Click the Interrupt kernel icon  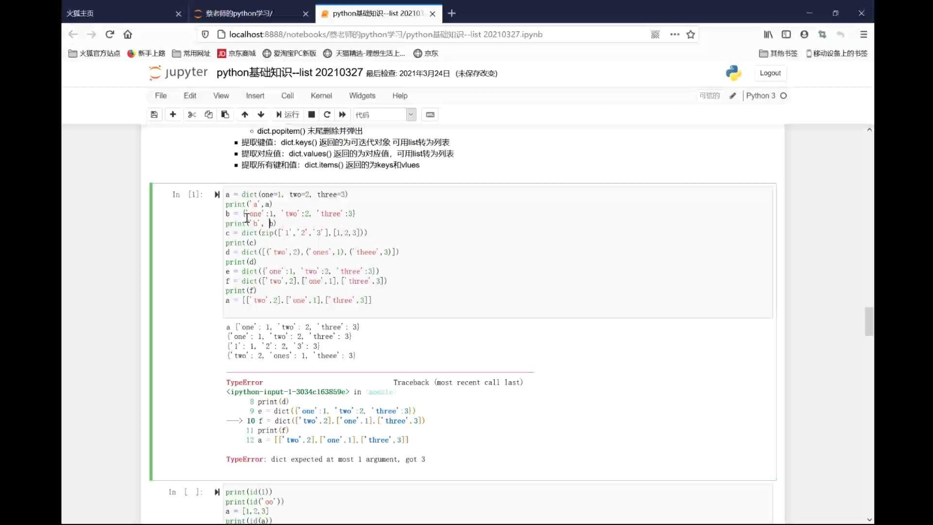[311, 114]
